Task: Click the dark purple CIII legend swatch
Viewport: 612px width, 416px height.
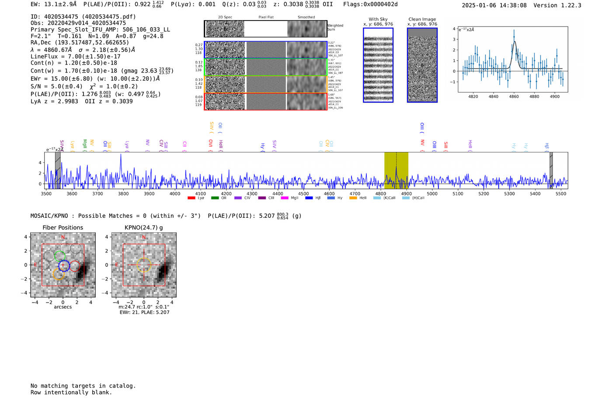Action: pos(262,198)
